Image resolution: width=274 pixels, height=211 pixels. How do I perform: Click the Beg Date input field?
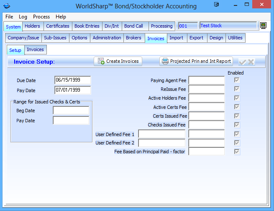(x=71, y=111)
